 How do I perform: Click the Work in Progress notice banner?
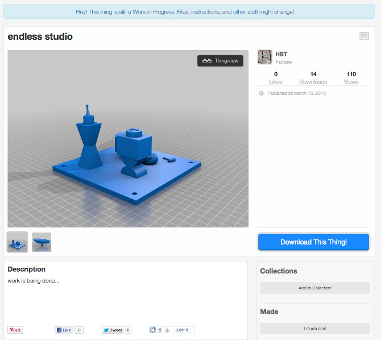click(x=189, y=11)
